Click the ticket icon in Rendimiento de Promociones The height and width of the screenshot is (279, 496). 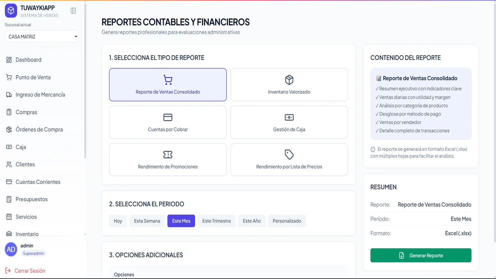pyautogui.click(x=168, y=155)
